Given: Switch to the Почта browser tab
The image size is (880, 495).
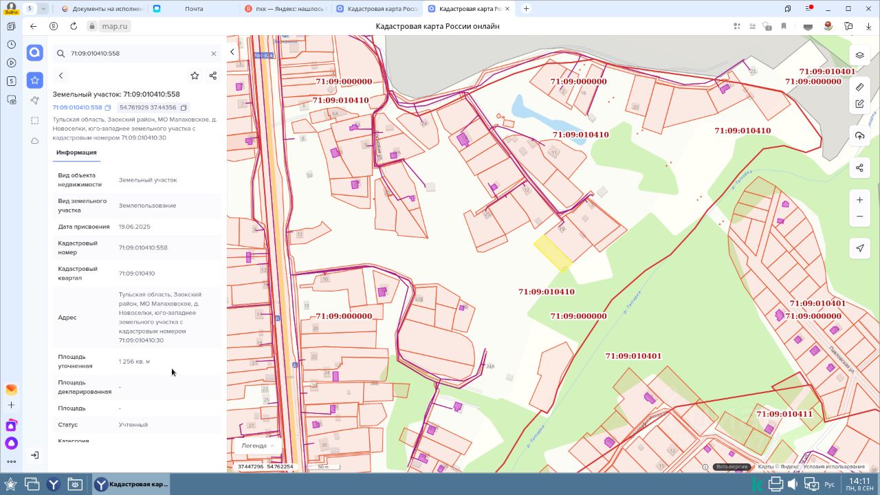Looking at the screenshot, I should [194, 9].
